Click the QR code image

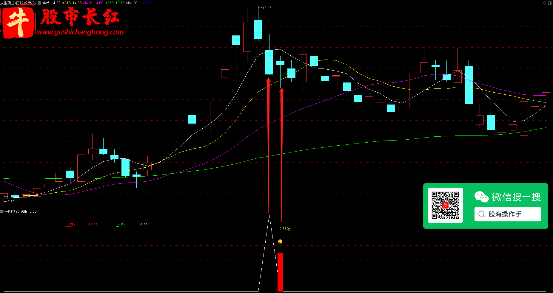click(445, 205)
